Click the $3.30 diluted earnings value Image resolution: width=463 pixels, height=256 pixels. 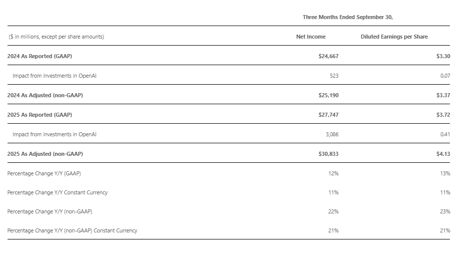coord(443,56)
